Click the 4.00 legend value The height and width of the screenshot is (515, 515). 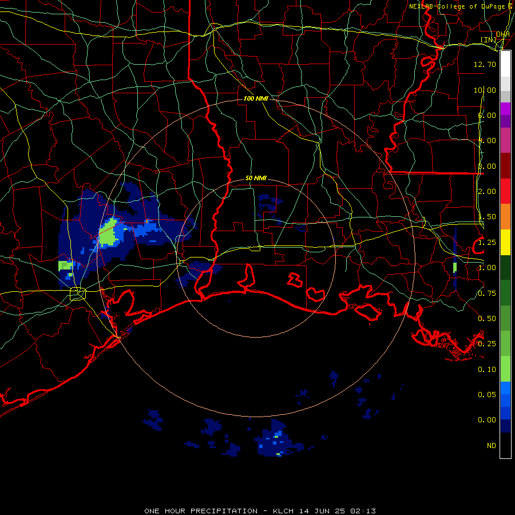[487, 141]
